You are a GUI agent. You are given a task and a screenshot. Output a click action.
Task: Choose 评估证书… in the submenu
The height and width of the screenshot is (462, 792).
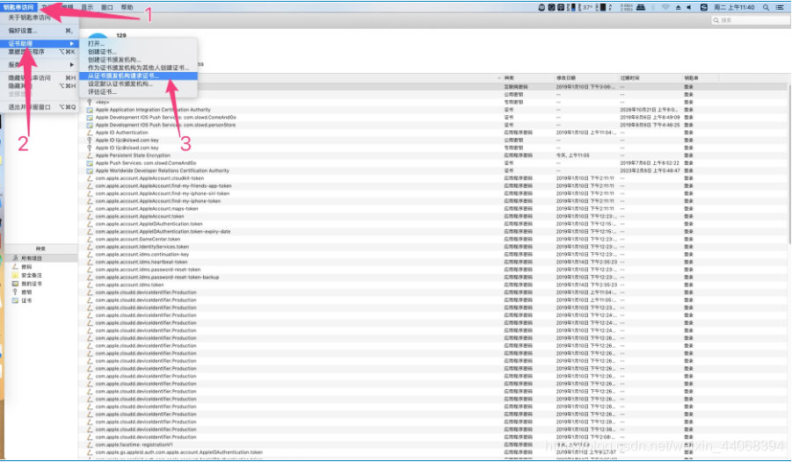pyautogui.click(x=102, y=92)
